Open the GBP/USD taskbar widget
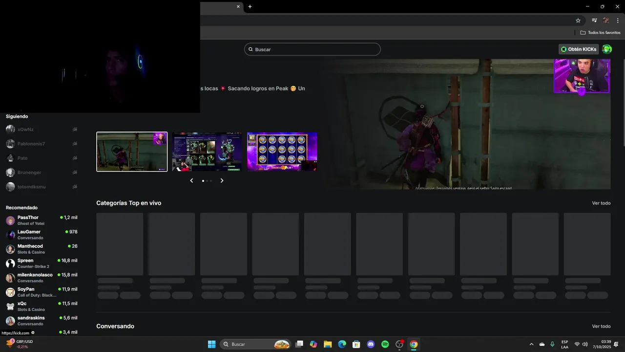The width and height of the screenshot is (625, 352). 20,344
